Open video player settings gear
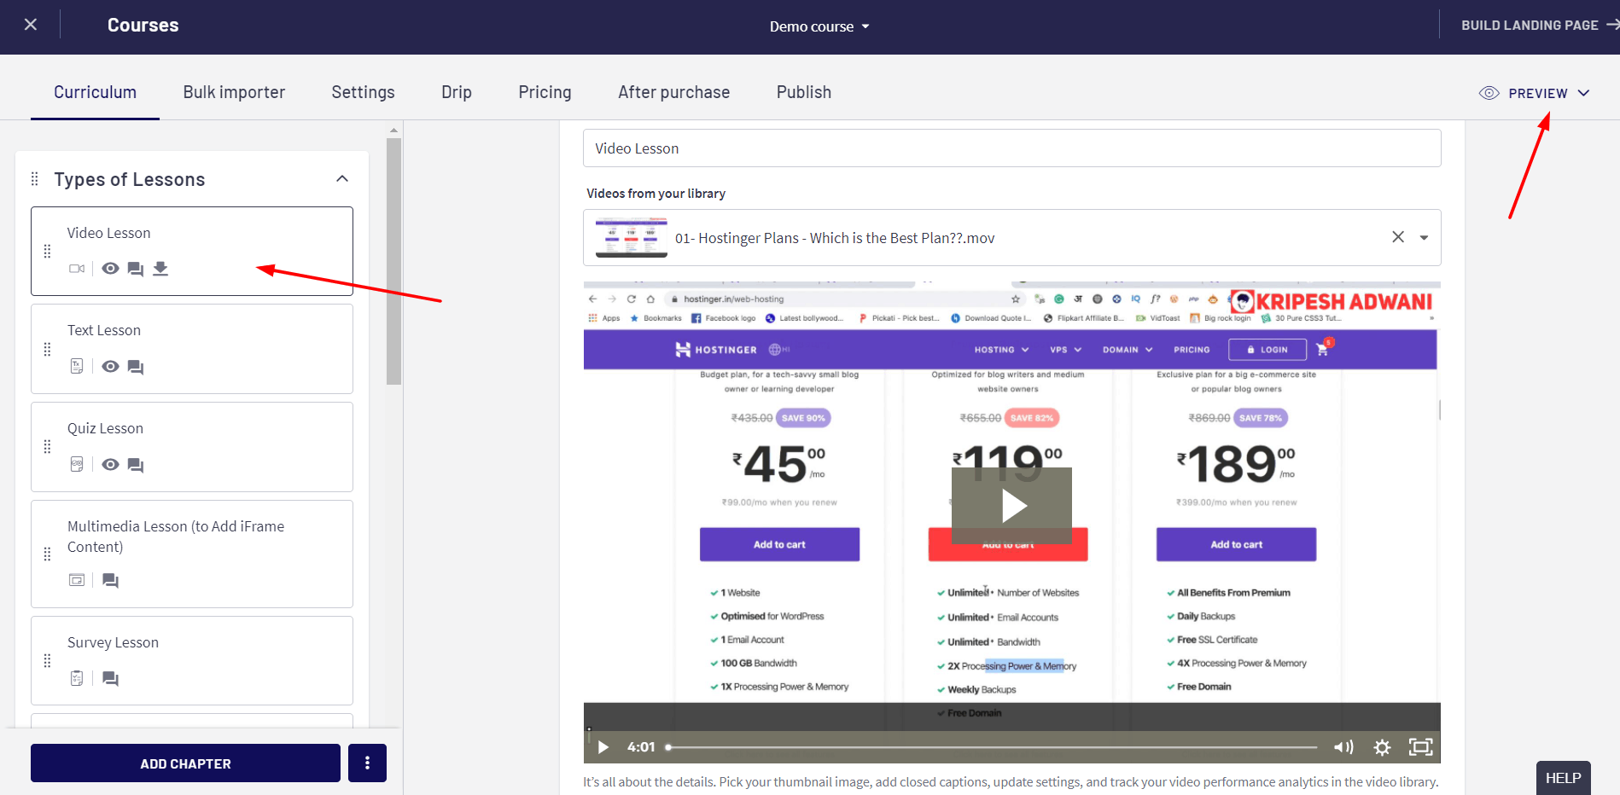This screenshot has width=1620, height=795. 1382,747
